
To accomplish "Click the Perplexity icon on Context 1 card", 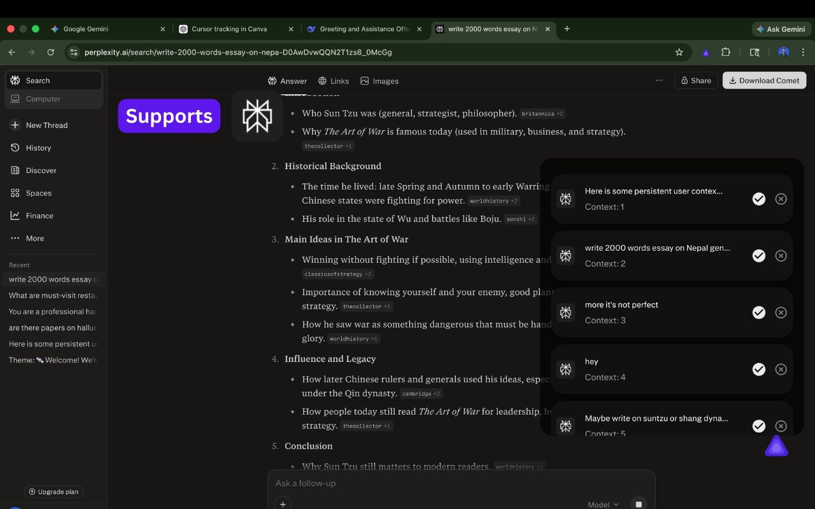I will coord(565,199).
